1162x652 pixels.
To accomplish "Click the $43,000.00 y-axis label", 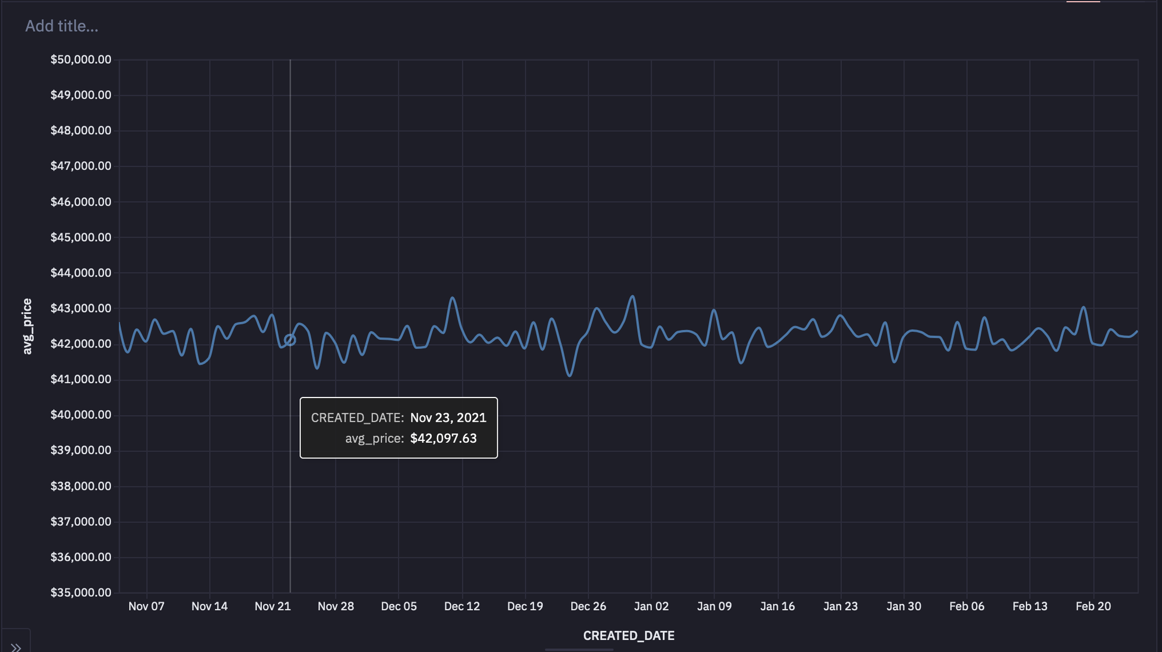I will tap(81, 308).
